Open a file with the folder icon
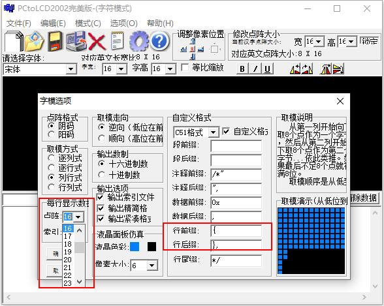 point(34,41)
